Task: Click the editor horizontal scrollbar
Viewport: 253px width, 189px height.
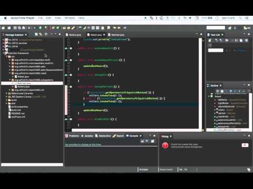Action: [x=135, y=130]
